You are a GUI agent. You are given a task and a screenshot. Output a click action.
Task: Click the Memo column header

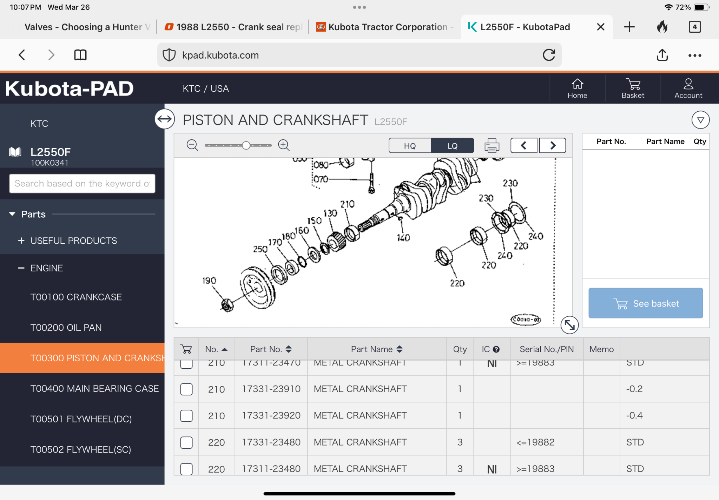pos(601,349)
